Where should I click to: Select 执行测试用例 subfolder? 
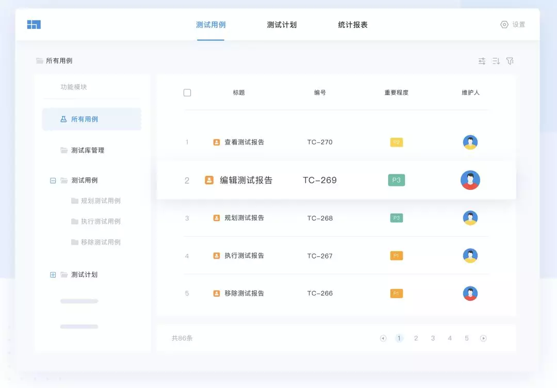click(x=101, y=221)
